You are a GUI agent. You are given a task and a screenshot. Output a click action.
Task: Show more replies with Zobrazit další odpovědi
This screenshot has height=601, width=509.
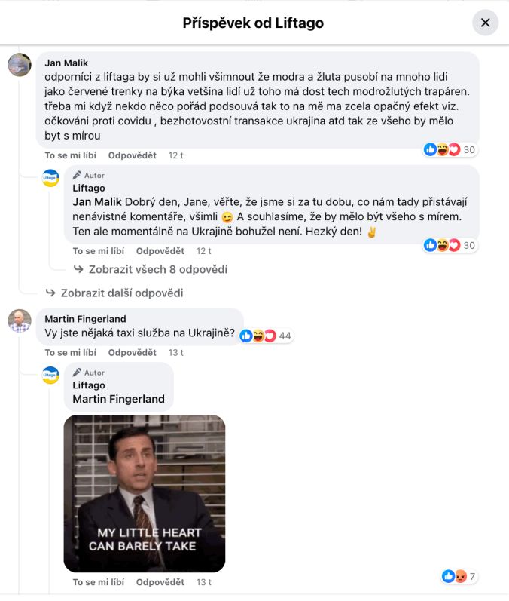[x=120, y=293]
